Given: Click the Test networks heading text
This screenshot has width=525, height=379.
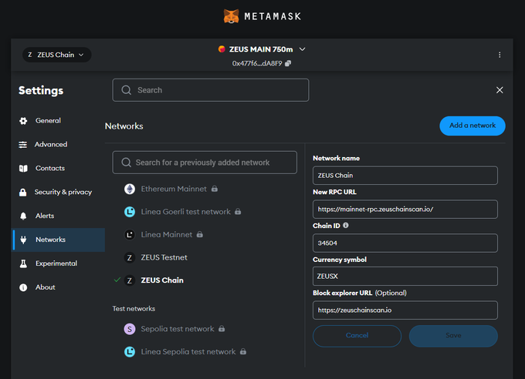Looking at the screenshot, I should point(134,308).
